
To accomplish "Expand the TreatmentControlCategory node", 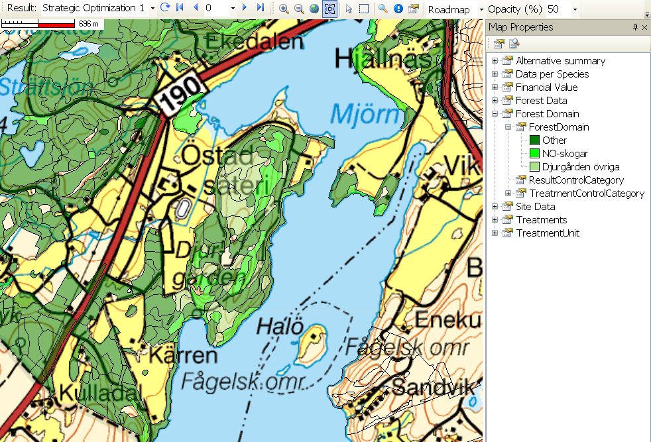I will 508,193.
